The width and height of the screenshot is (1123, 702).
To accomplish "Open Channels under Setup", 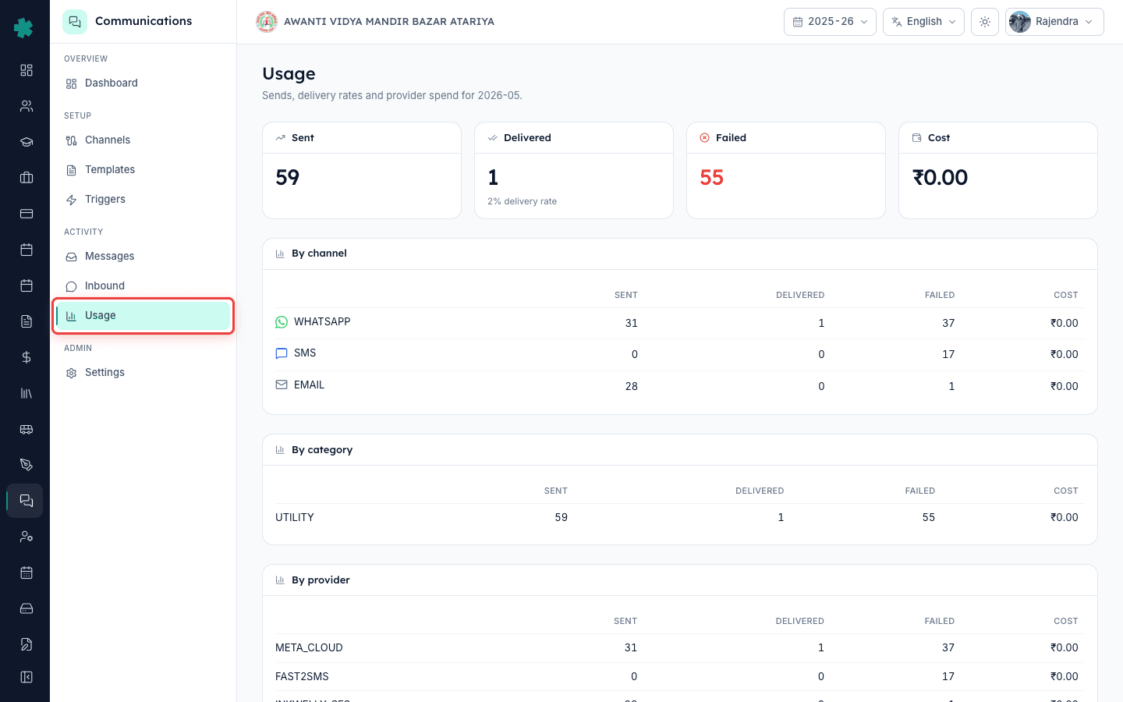I will [143, 140].
